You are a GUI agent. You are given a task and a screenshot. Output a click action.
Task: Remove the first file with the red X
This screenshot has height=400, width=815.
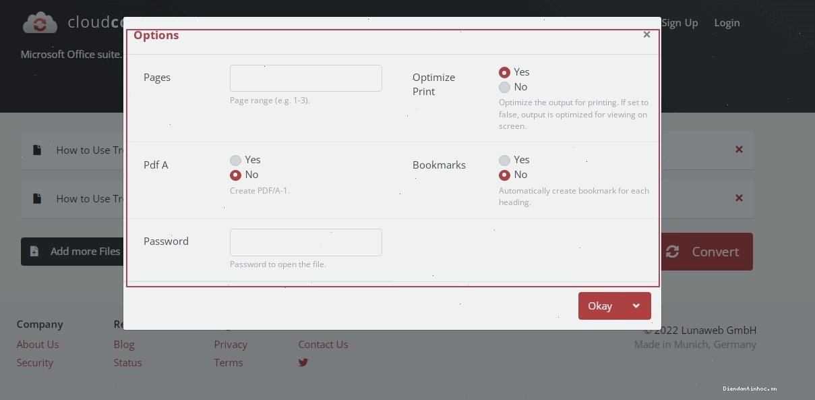tap(739, 149)
